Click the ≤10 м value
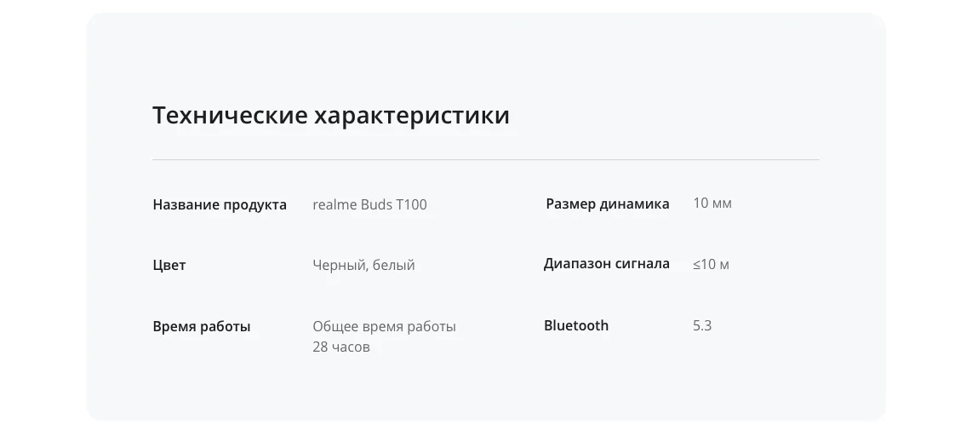The image size is (972, 436). [x=711, y=264]
